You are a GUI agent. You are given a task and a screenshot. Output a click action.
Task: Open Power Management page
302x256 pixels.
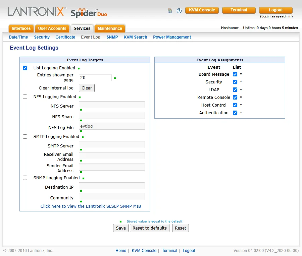point(172,37)
